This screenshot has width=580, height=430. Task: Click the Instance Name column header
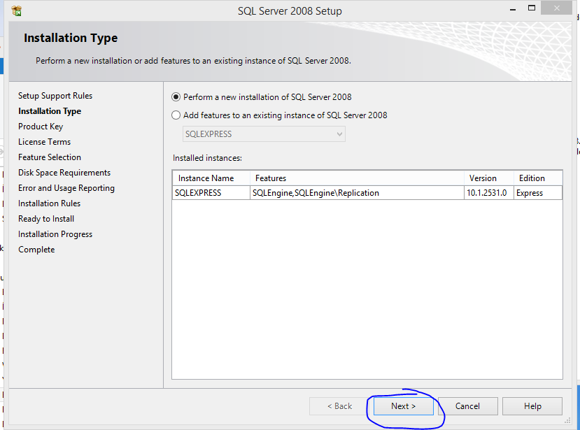(211, 178)
